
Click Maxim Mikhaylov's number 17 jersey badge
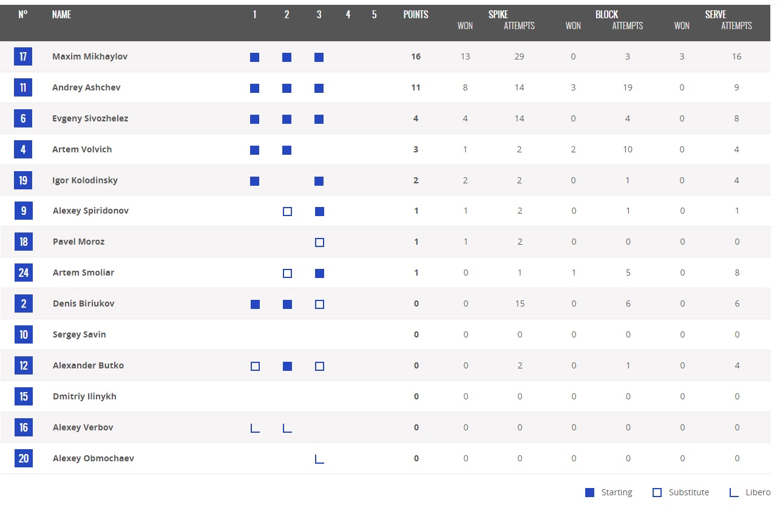(x=23, y=56)
